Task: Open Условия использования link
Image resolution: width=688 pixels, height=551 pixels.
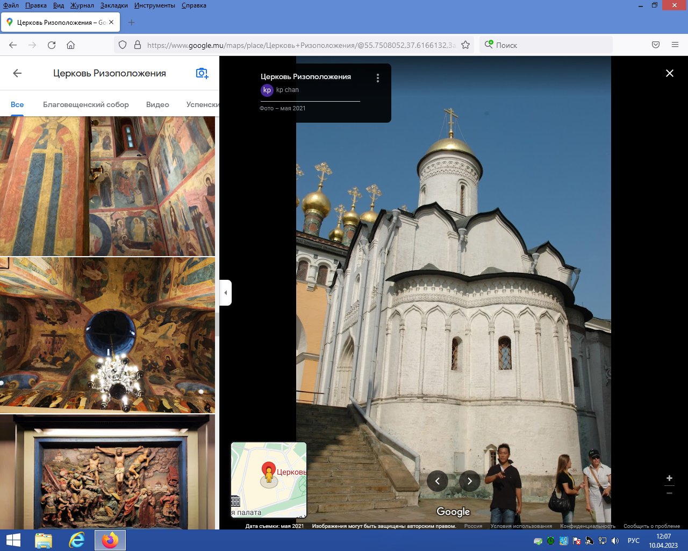Action: pos(521,526)
